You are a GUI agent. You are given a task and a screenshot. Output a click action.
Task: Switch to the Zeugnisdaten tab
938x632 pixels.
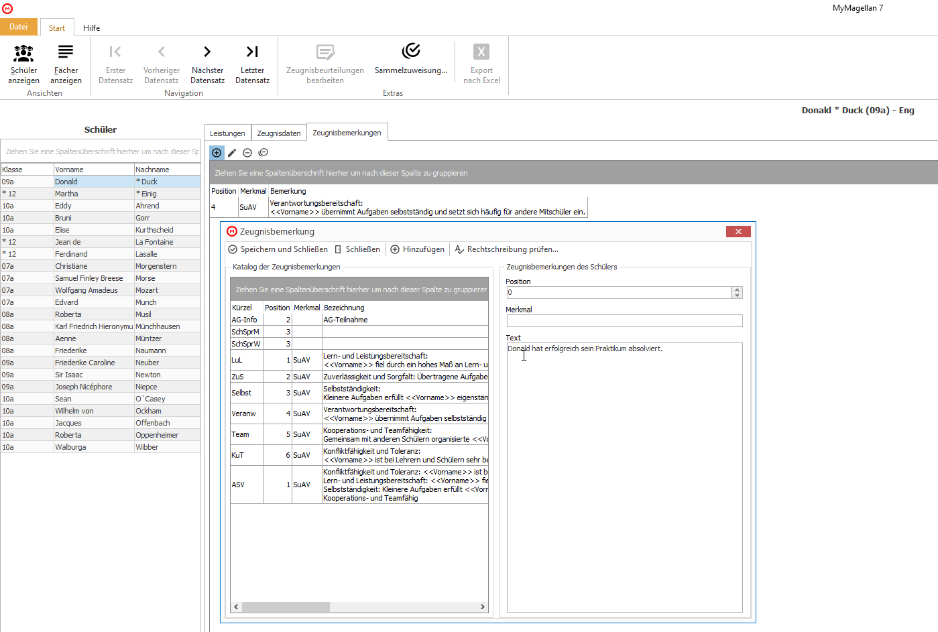pyautogui.click(x=279, y=133)
